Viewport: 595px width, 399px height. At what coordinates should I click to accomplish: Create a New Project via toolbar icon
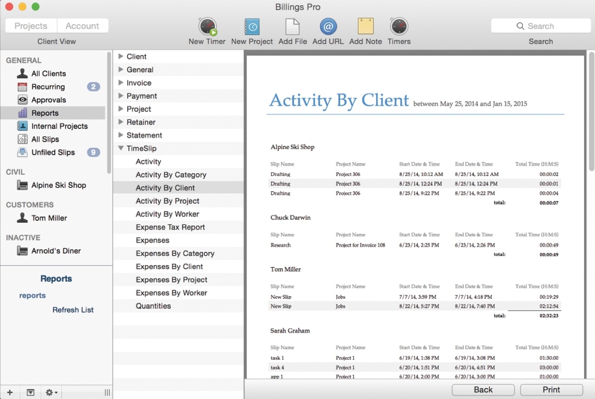click(252, 27)
